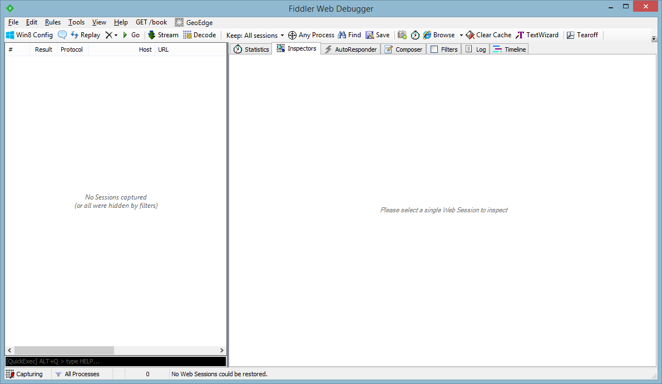Expand toolbar overflow arrow at right
This screenshot has height=384, width=662.
654,38
